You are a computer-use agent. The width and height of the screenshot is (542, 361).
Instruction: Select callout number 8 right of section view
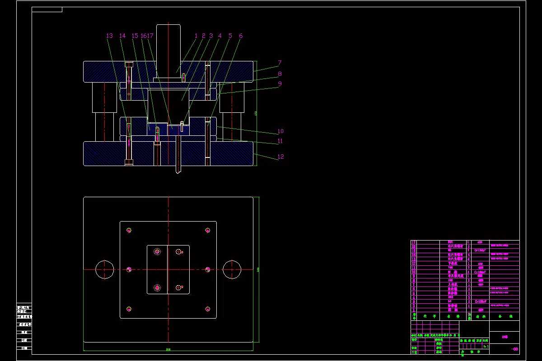[280, 74]
